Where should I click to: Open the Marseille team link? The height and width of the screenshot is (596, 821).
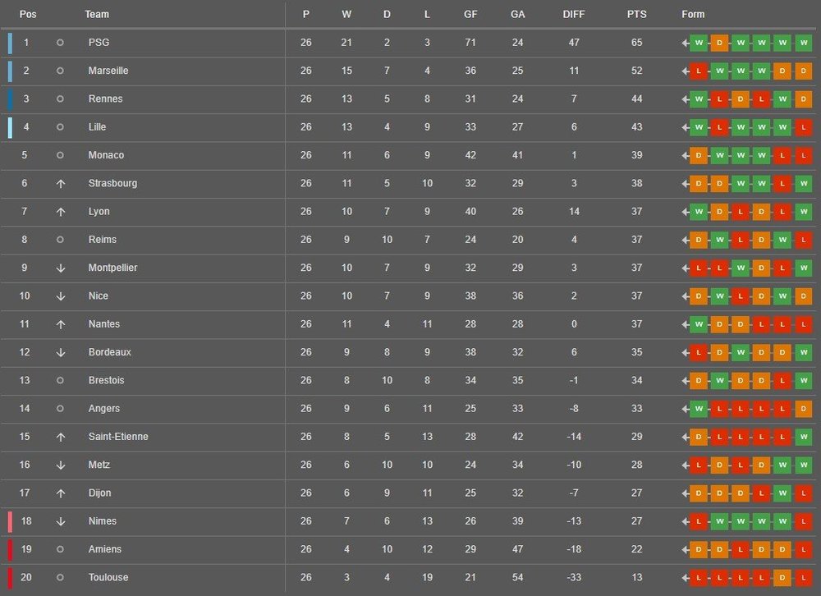(x=108, y=71)
